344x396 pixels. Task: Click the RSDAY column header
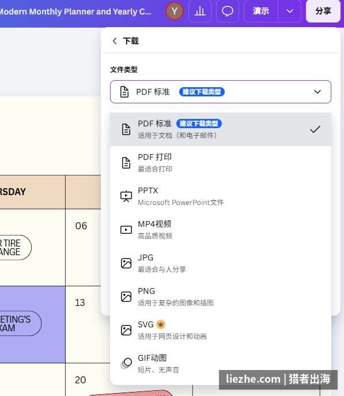point(32,192)
